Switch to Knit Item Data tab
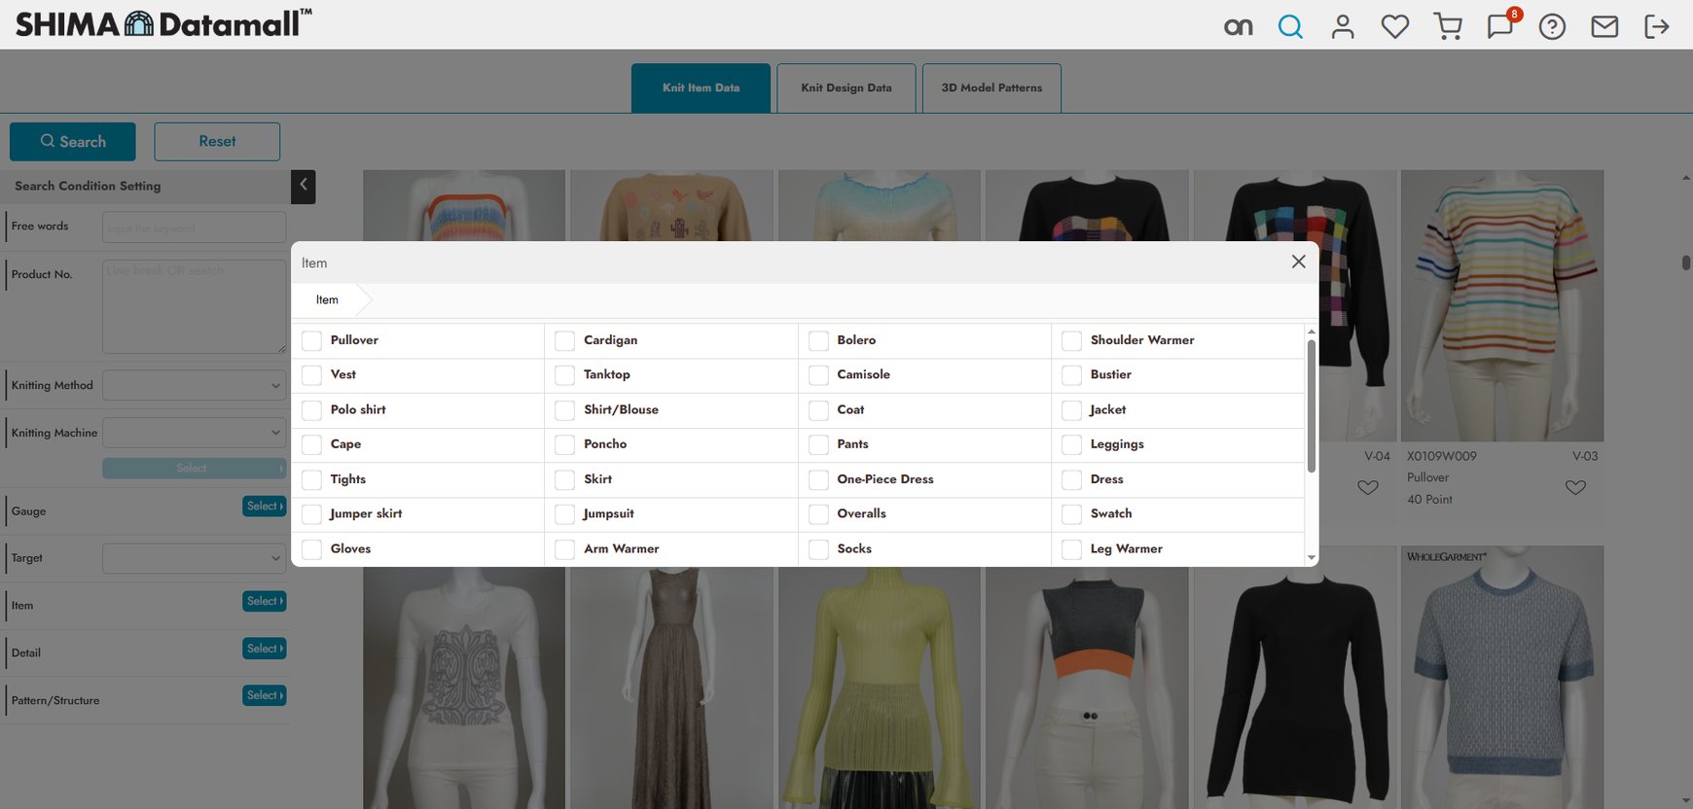This screenshot has width=1693, height=809. tap(701, 88)
